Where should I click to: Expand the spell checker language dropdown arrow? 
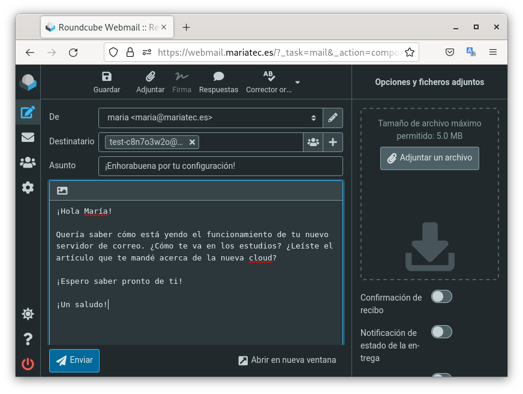coord(297,83)
